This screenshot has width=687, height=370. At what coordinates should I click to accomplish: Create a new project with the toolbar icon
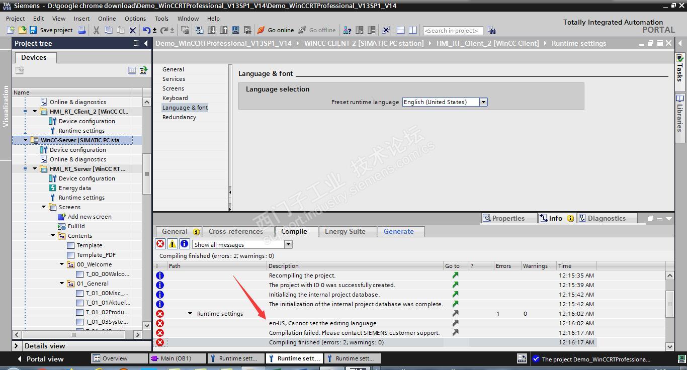click(11, 30)
